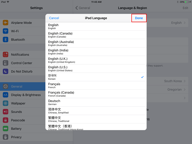Tap Done to confirm language
This screenshot has height=144, width=192.
pos(139,18)
